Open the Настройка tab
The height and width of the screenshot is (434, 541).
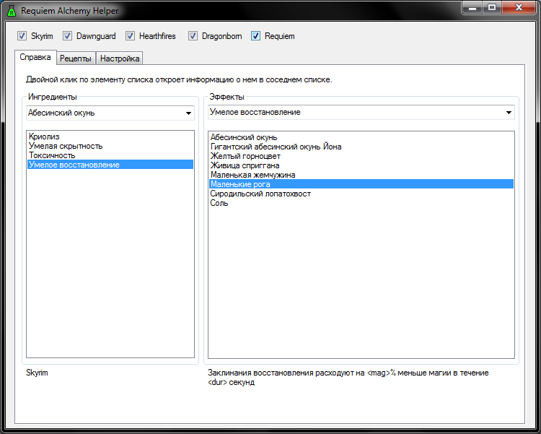point(120,58)
